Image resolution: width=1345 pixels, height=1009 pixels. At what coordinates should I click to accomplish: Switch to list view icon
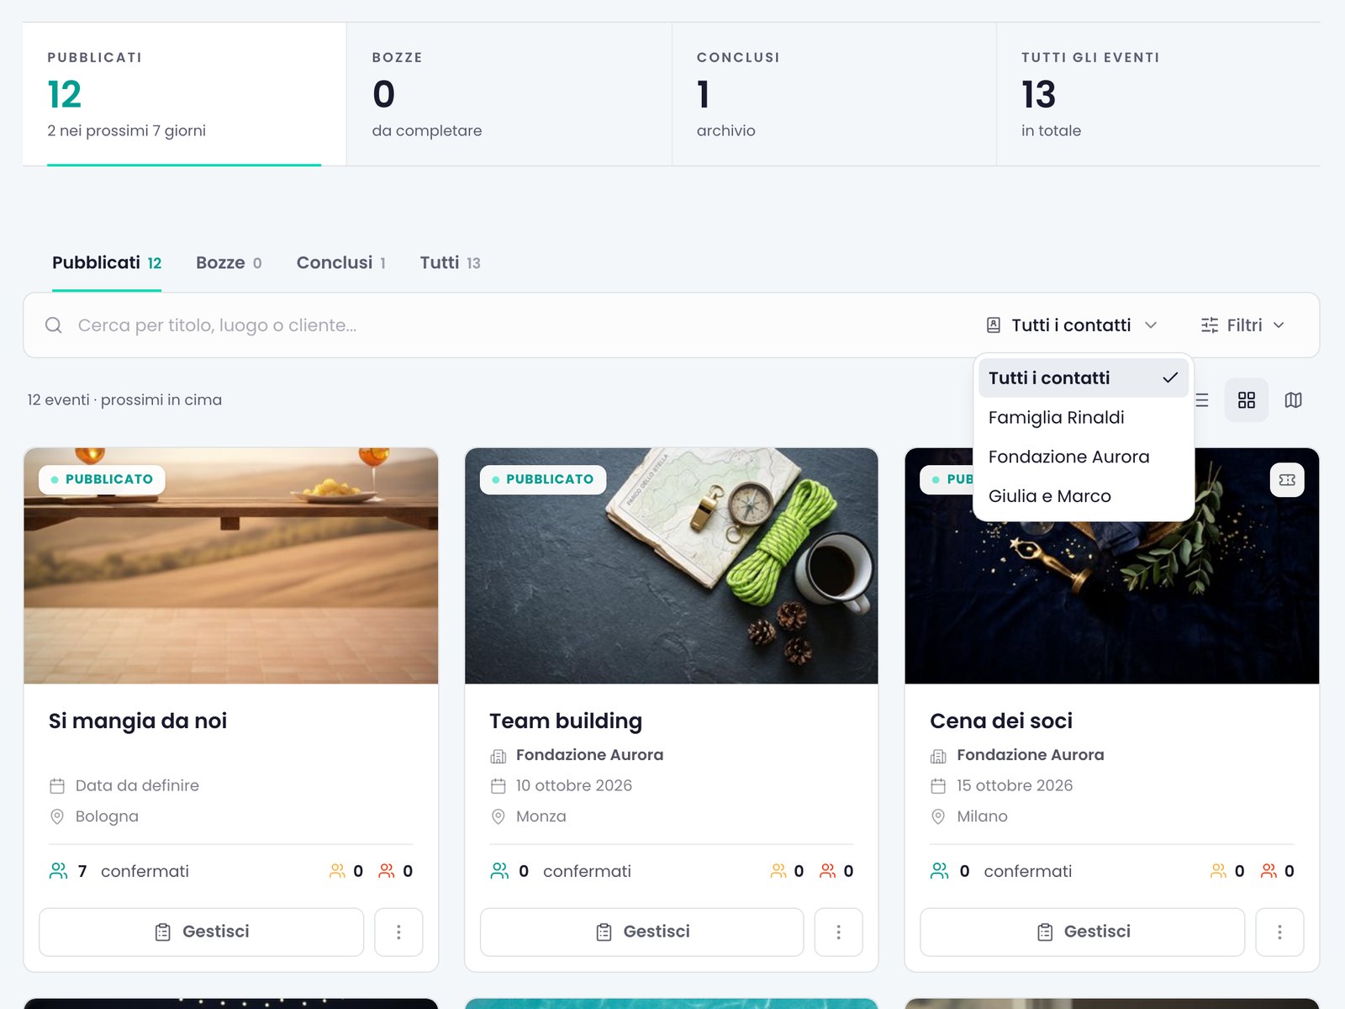point(1202,400)
